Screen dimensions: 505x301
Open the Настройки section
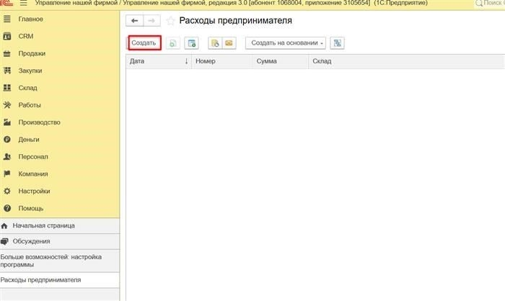pyautogui.click(x=34, y=191)
